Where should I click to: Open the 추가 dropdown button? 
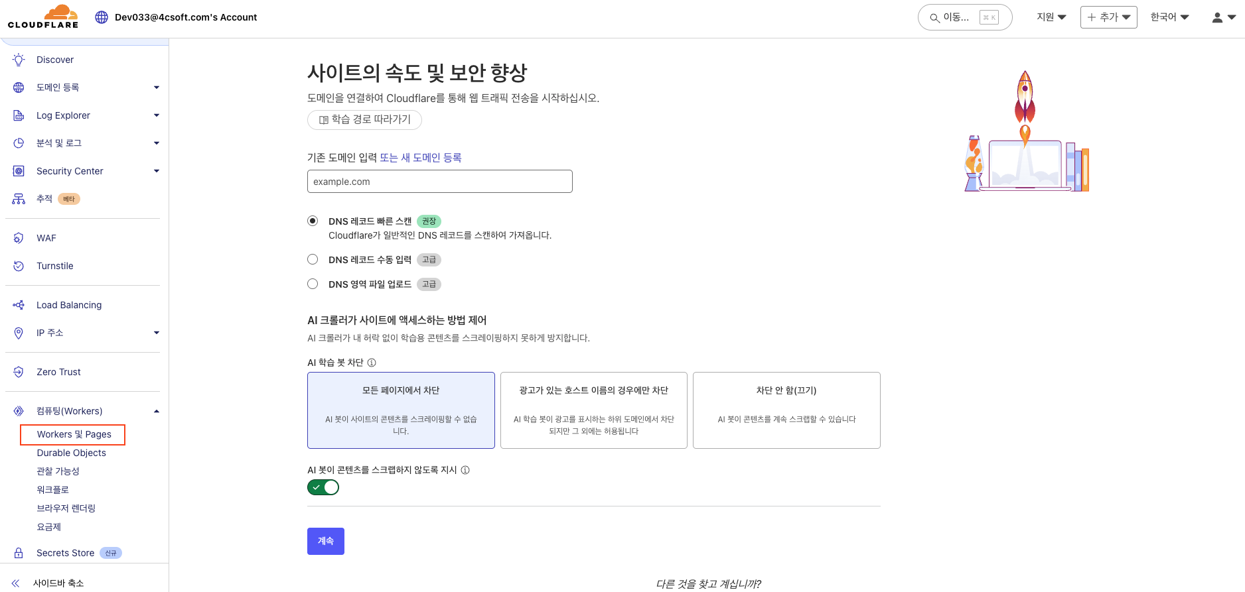click(1108, 17)
